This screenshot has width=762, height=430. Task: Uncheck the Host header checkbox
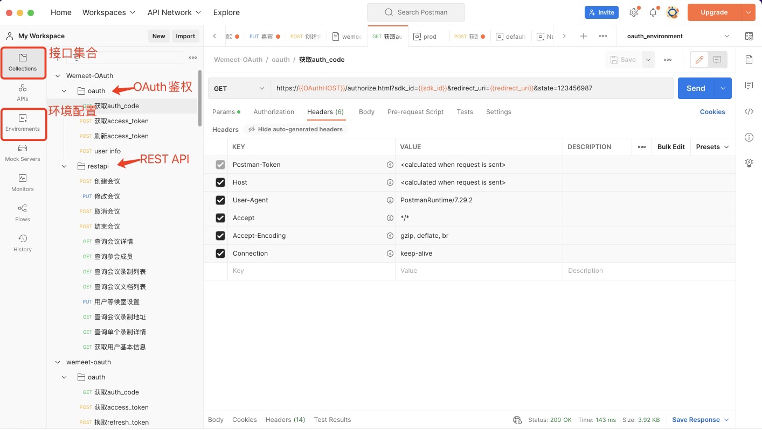coord(220,182)
